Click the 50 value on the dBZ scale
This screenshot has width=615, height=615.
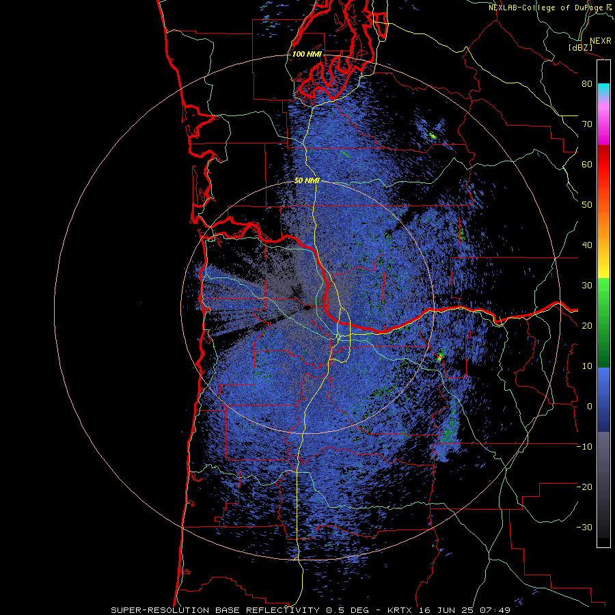point(587,205)
